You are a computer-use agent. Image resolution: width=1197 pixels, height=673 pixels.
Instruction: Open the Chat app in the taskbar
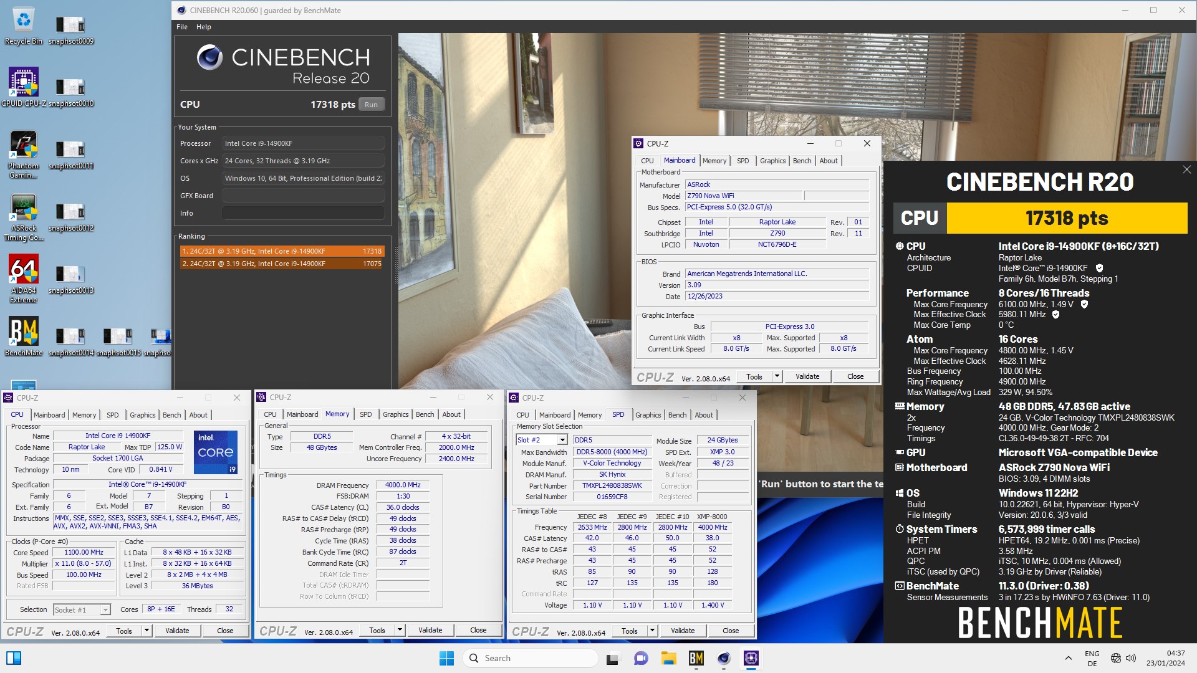(641, 658)
